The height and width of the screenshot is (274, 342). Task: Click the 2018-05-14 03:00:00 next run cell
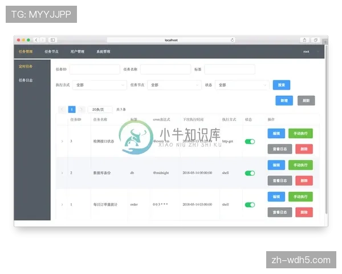pos(197,204)
